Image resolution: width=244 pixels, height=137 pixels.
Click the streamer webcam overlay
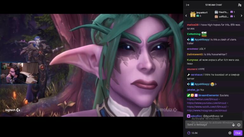[x=19, y=73]
